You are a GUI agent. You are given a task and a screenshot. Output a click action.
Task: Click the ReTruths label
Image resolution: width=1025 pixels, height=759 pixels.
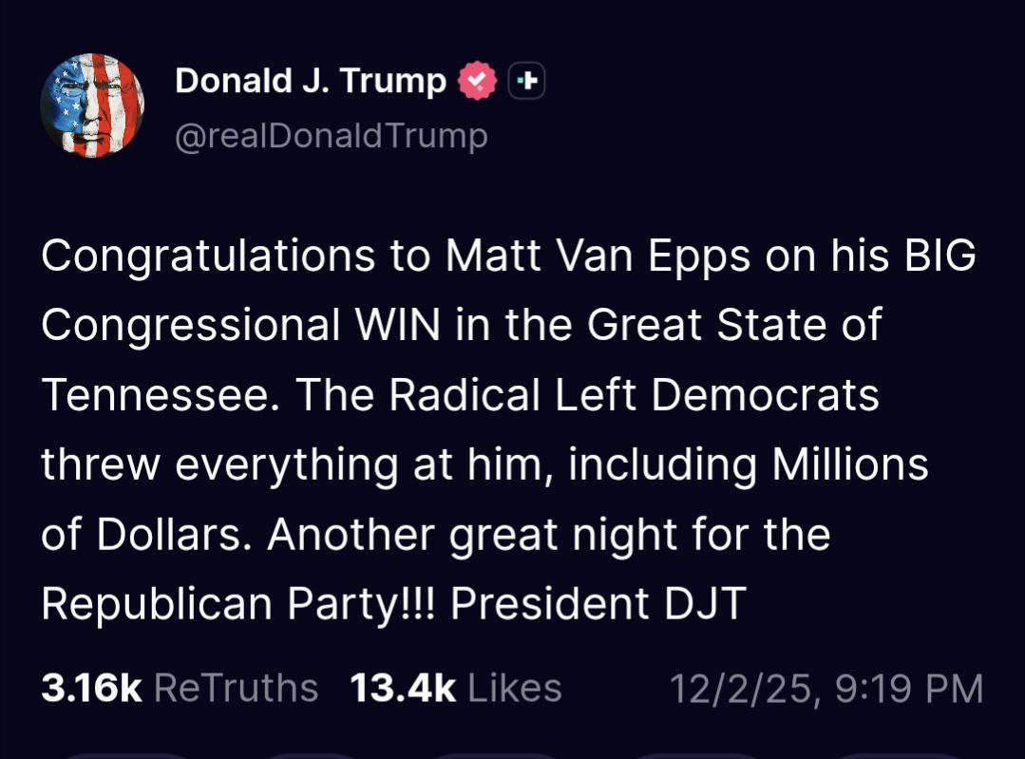pos(236,688)
